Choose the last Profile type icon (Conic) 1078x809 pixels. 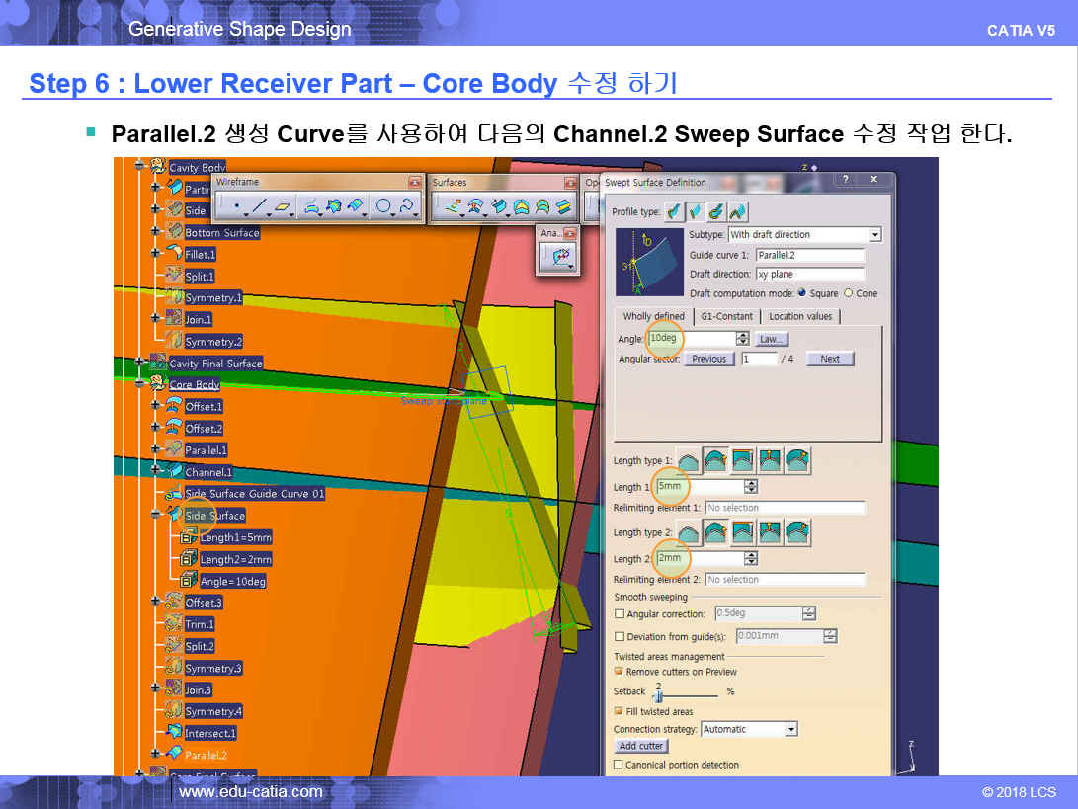point(738,211)
